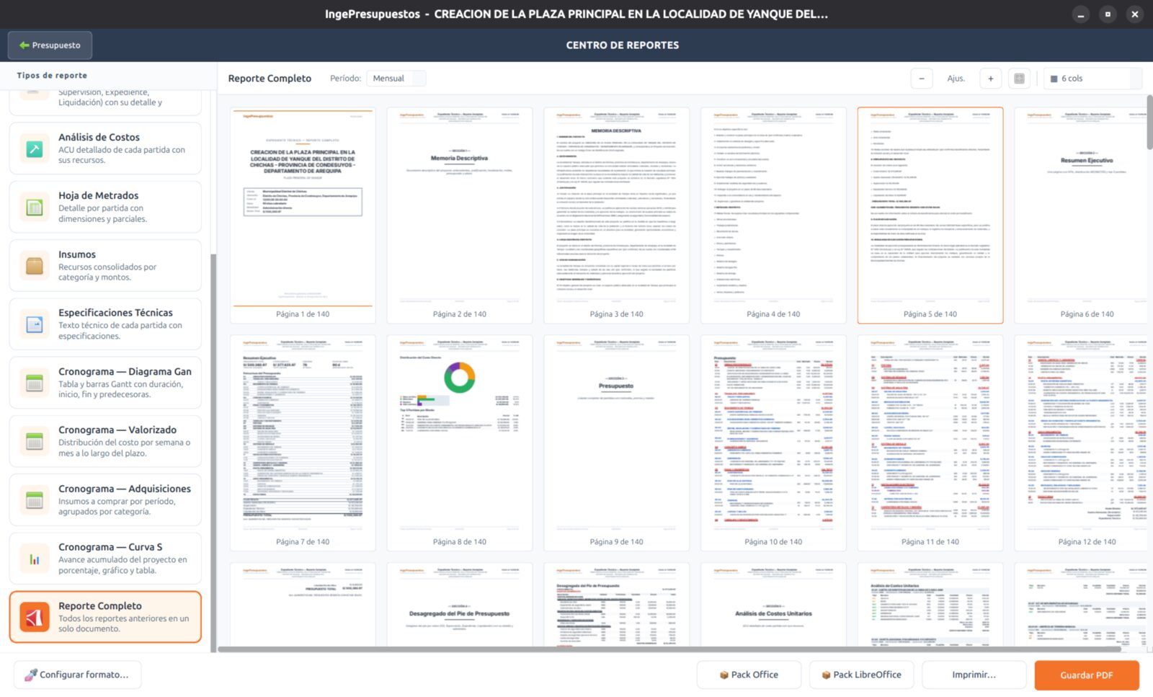Export the Pack Office bundle

(x=749, y=675)
